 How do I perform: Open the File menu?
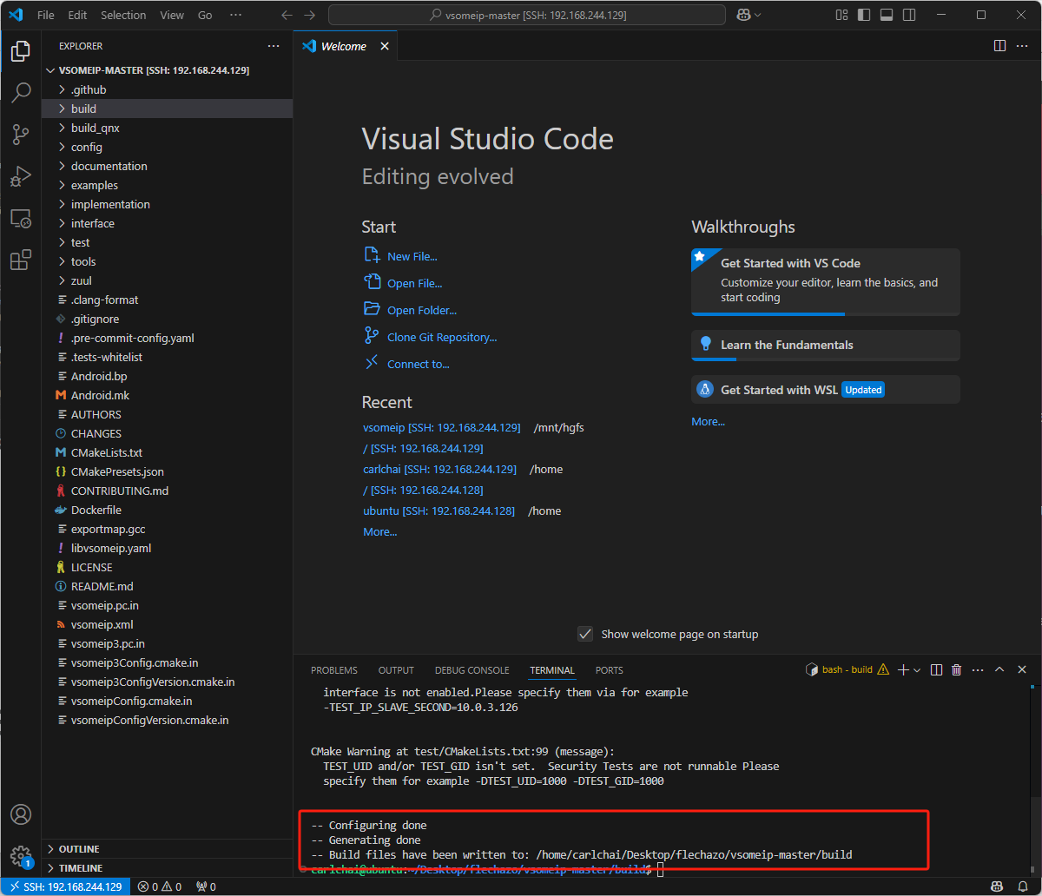46,15
